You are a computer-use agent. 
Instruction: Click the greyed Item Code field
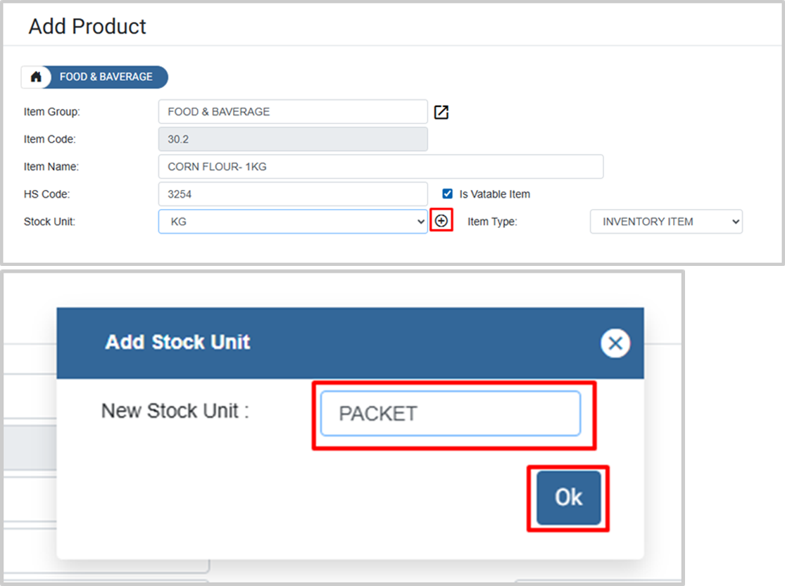pos(292,139)
